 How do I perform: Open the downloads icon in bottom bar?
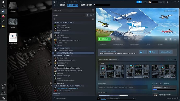coord(98,98)
